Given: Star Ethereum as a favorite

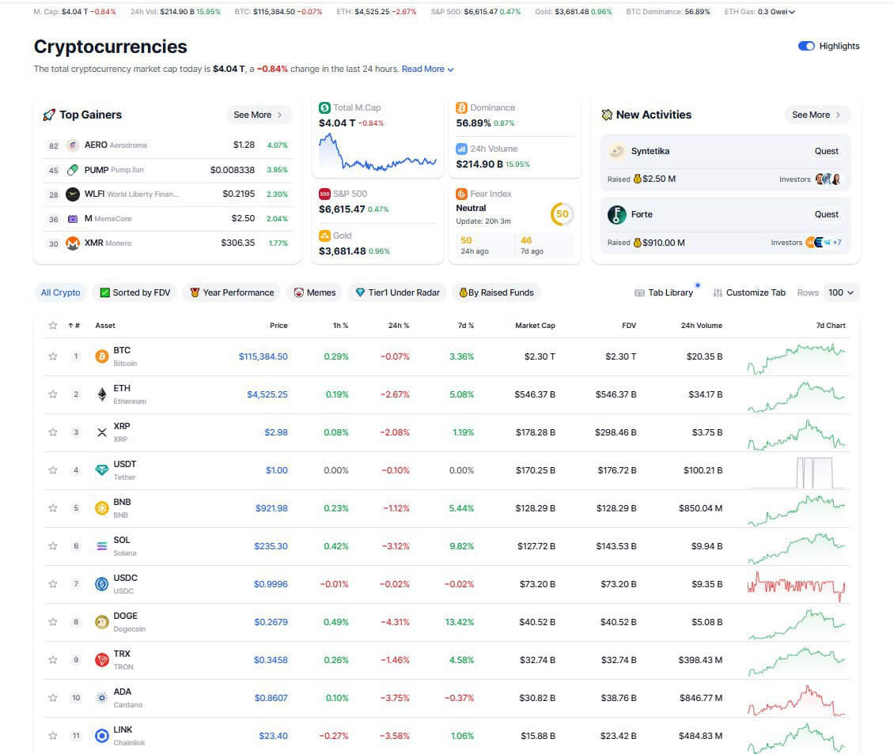Looking at the screenshot, I should [53, 394].
